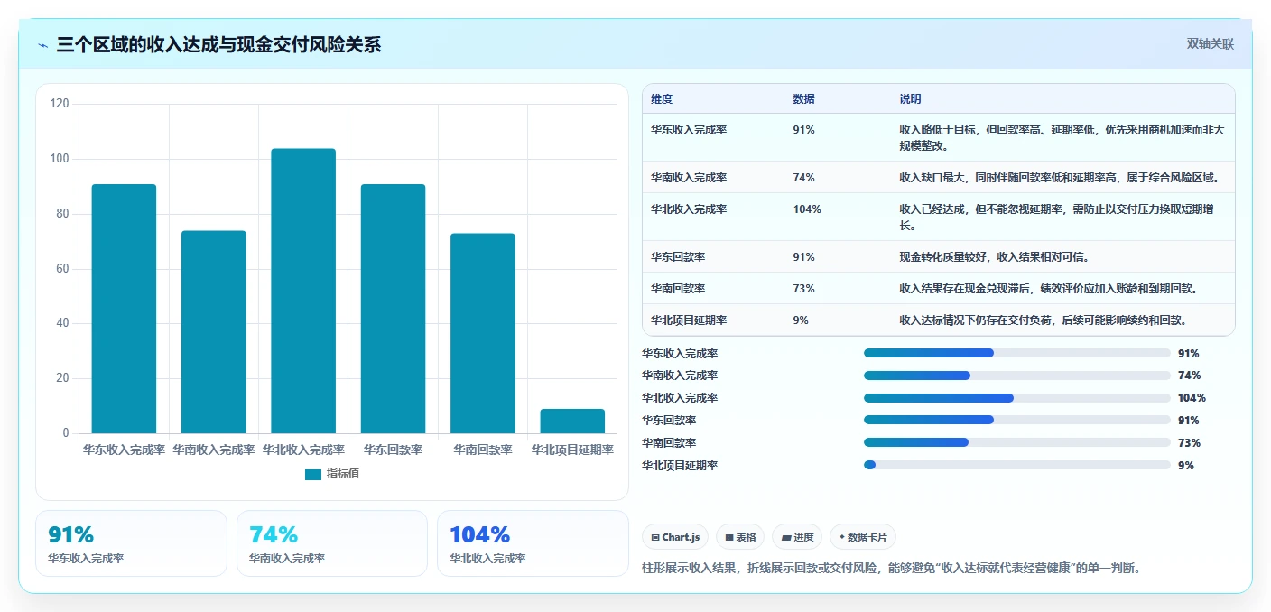This screenshot has height=612, width=1271.
Task: Click the 指标值 legend text
Action: (x=343, y=474)
